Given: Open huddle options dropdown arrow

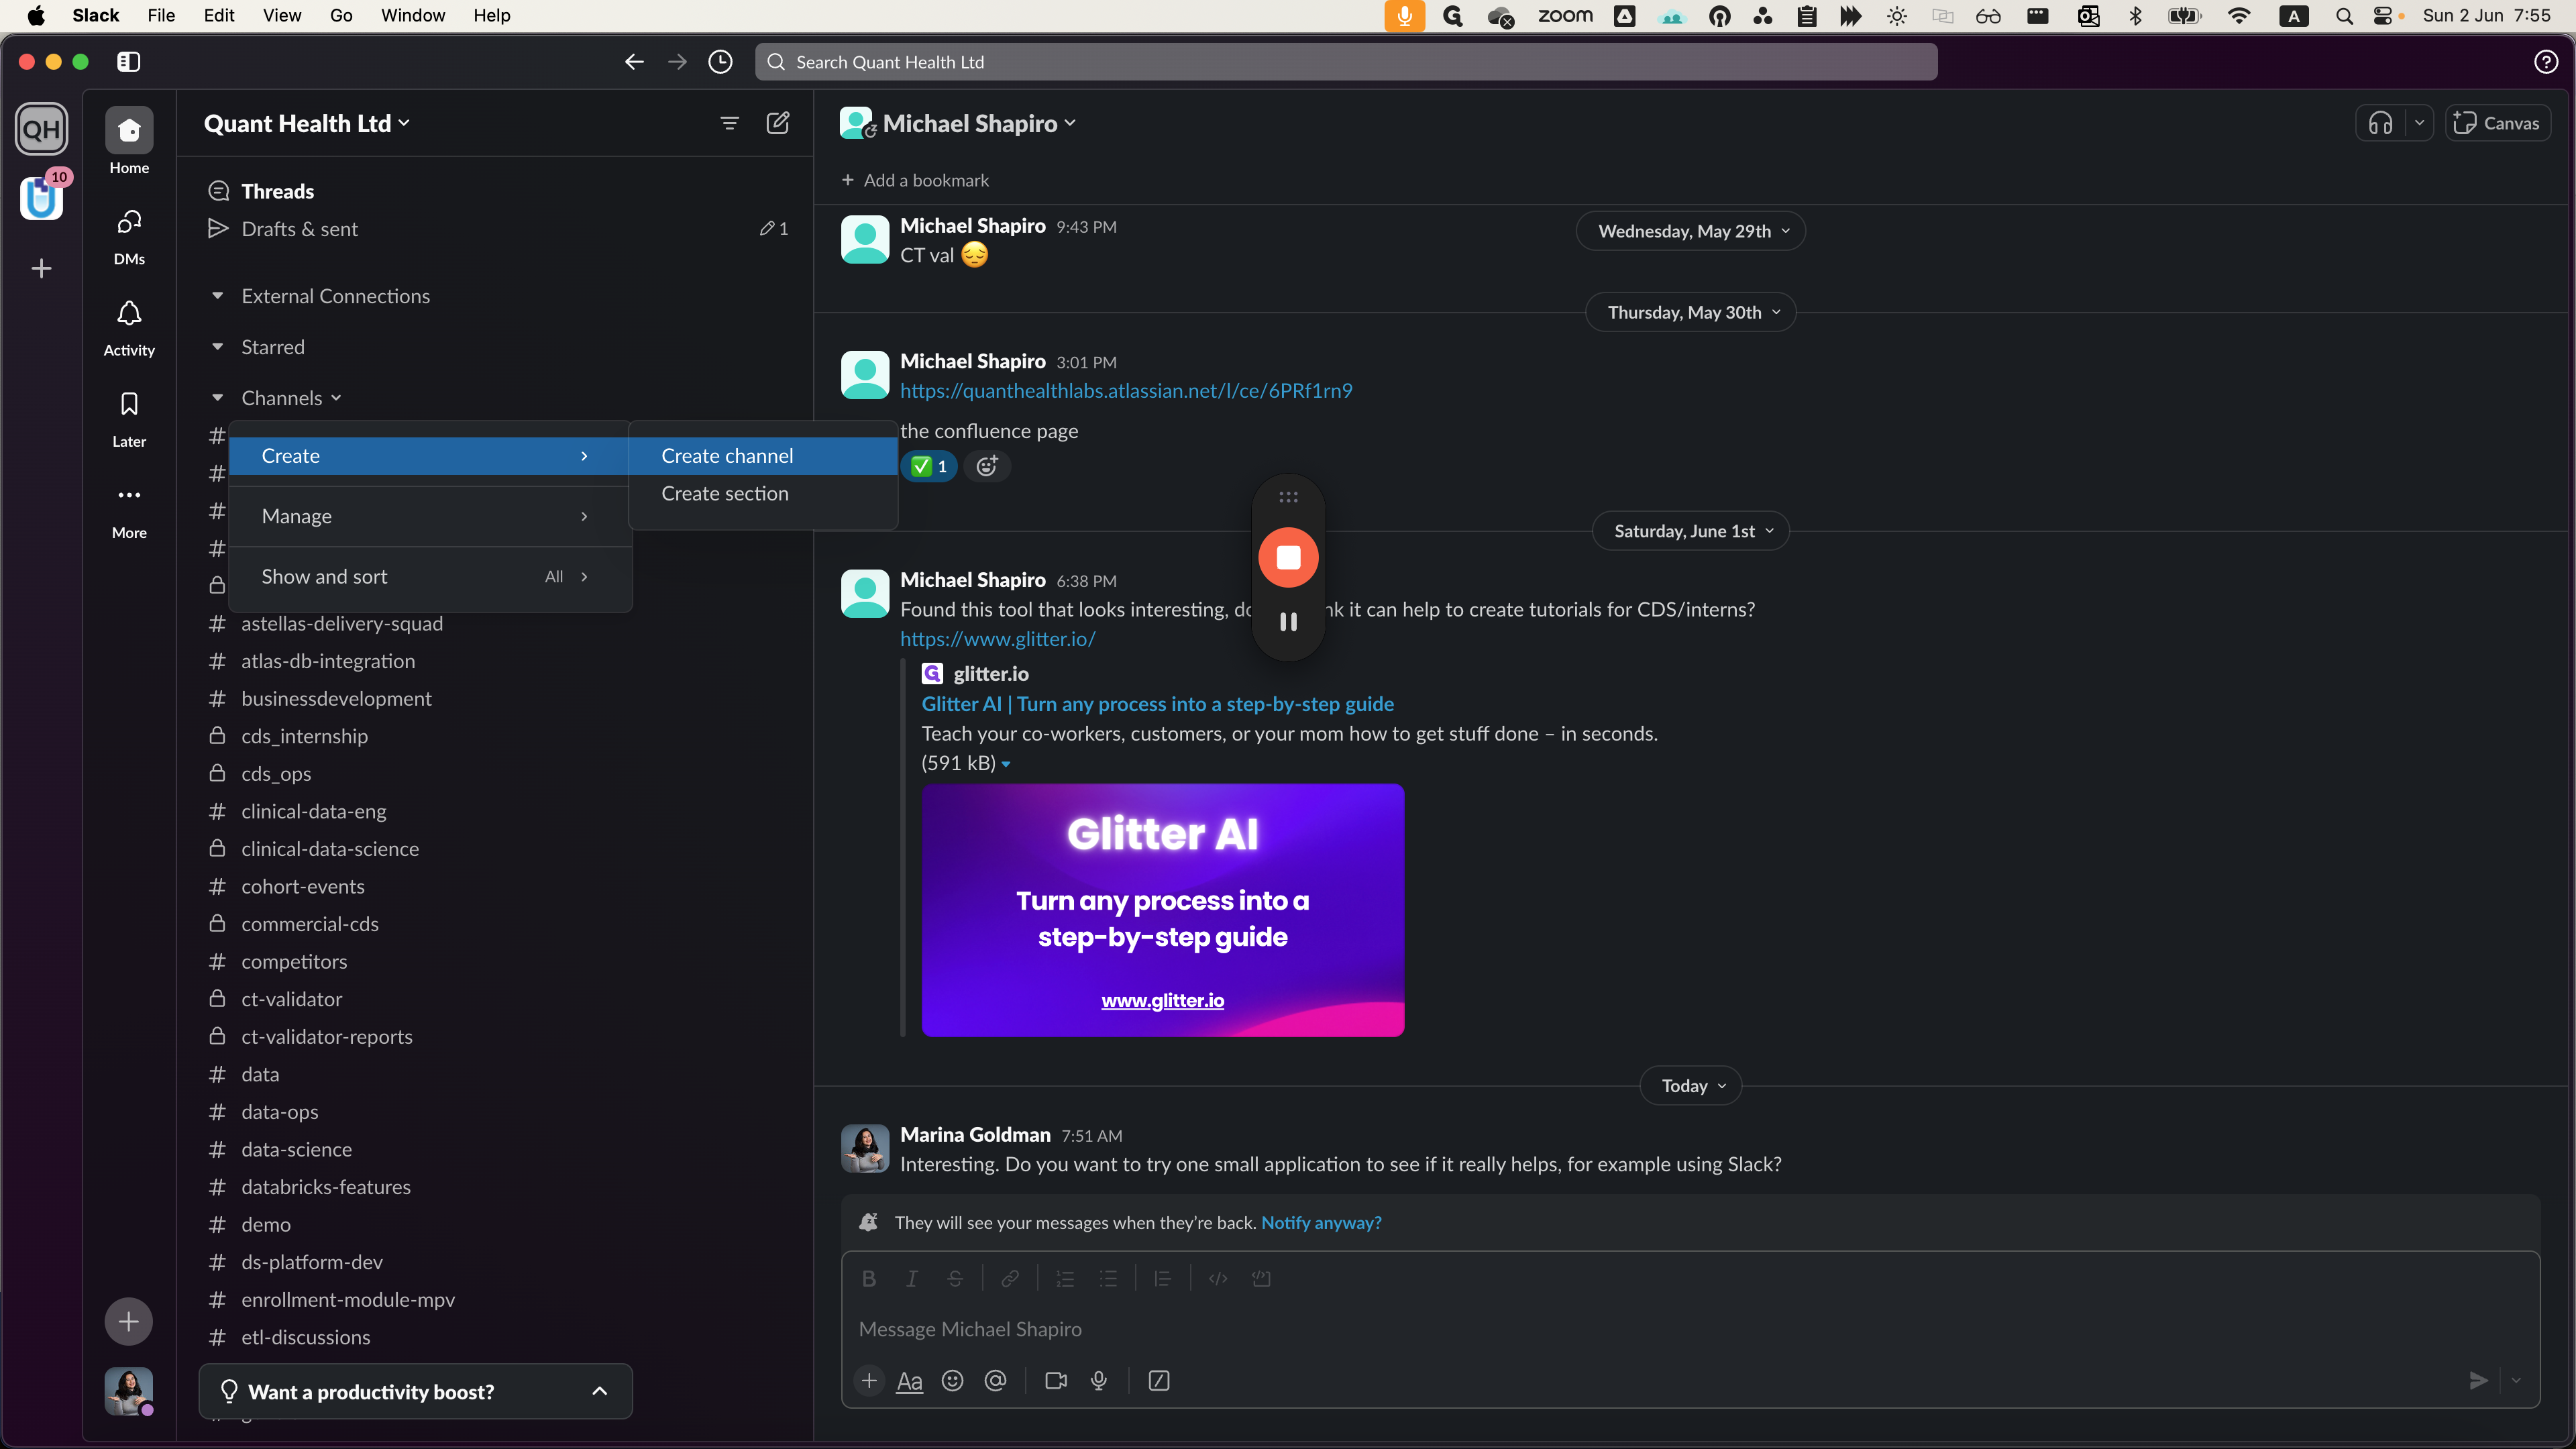Looking at the screenshot, I should tap(2419, 123).
